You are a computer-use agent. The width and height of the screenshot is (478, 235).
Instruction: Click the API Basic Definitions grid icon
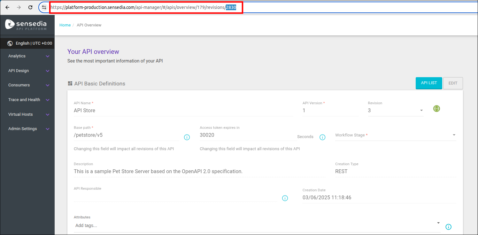click(x=70, y=83)
